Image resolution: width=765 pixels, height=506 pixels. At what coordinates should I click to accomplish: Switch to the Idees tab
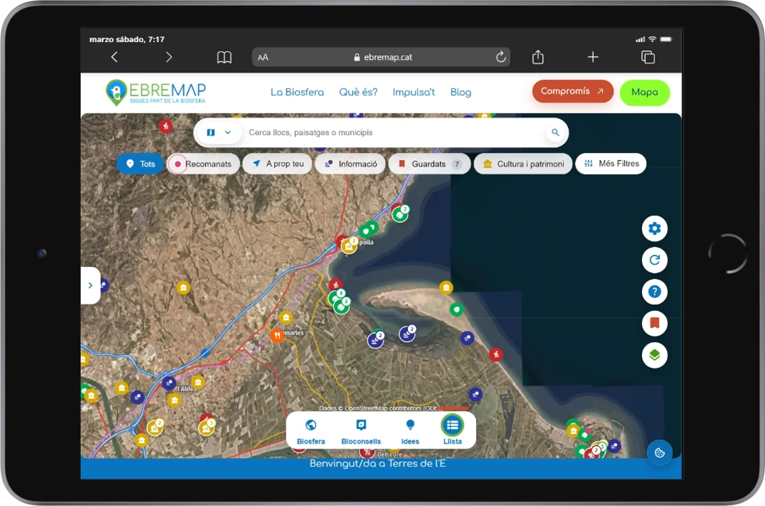[x=410, y=431]
